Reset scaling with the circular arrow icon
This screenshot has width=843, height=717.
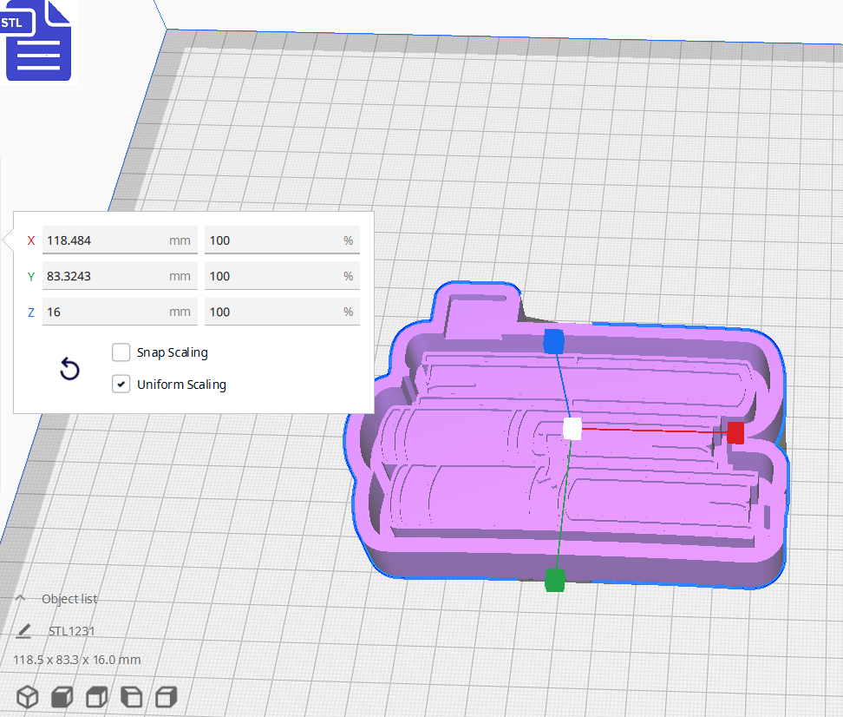[69, 369]
